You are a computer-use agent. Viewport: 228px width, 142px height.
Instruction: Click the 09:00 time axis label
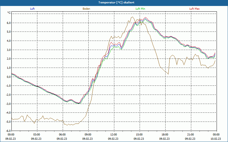pyautogui.click(x=88, y=135)
